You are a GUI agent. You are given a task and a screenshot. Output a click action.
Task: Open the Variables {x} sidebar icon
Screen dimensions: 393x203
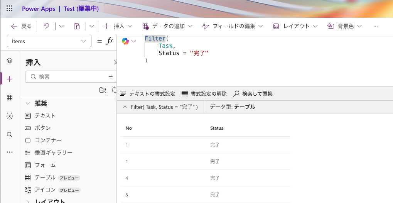pos(10,116)
